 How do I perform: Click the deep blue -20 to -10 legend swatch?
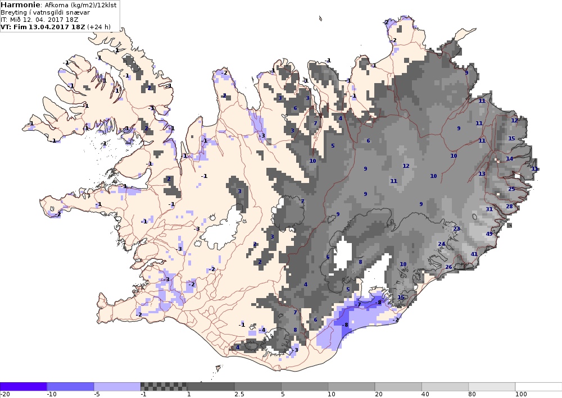click(x=23, y=387)
